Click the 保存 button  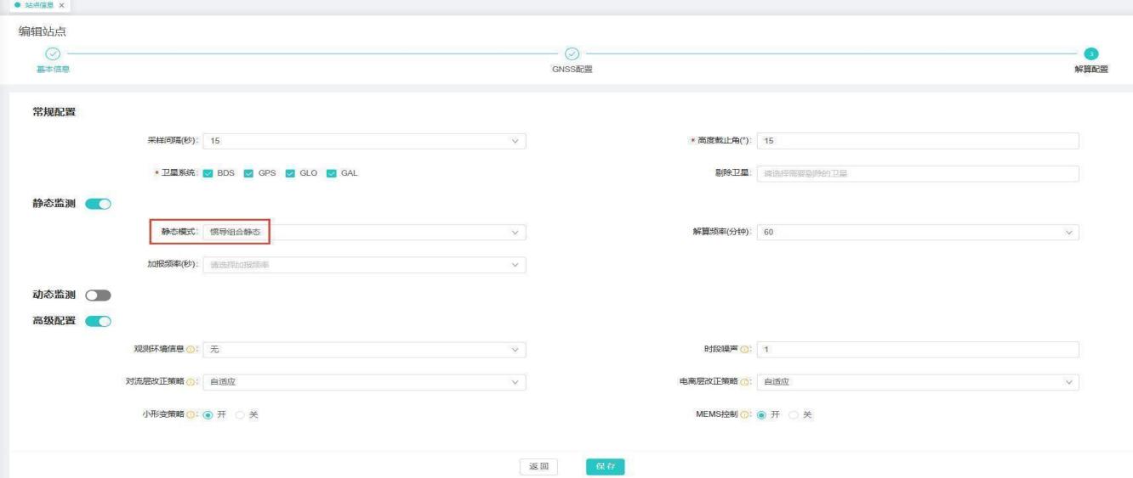pos(605,466)
